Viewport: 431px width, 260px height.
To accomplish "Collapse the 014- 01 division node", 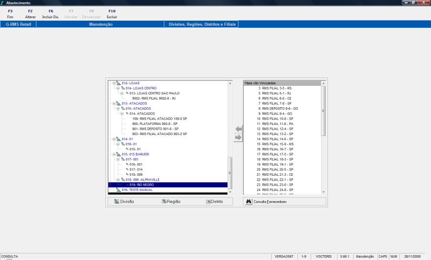I will coord(114,139).
